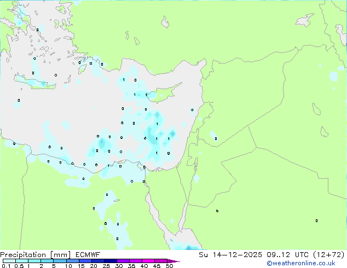This screenshot has width=347, height=268.
Task: Click the '0.1' legend label
Action: click(x=6, y=266)
